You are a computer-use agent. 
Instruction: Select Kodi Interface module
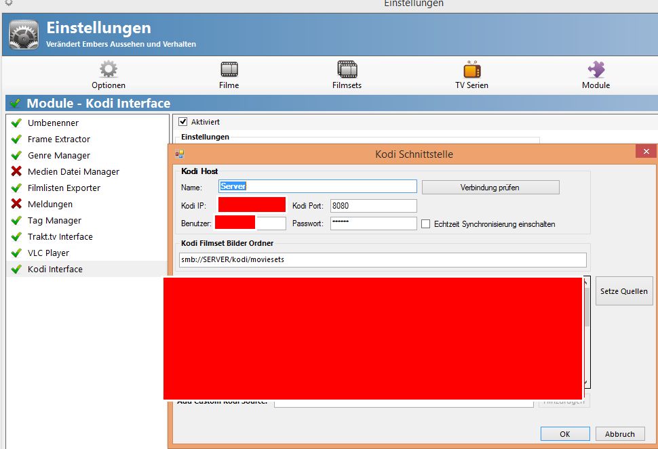[87, 270]
